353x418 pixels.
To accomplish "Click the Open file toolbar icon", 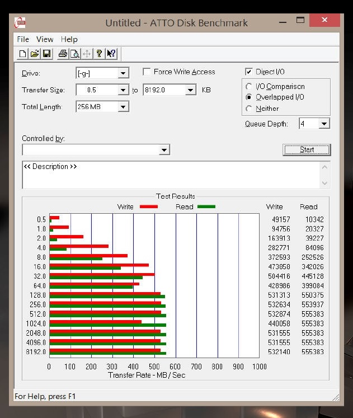I will coord(35,54).
